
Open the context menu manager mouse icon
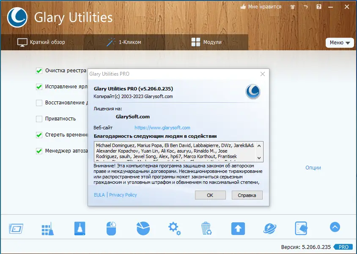(x=111, y=229)
